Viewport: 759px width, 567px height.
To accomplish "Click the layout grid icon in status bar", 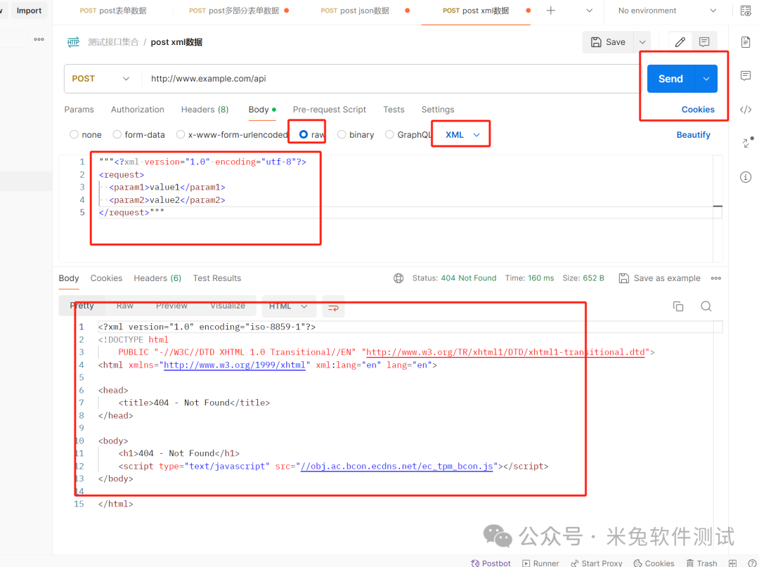I will point(733,563).
